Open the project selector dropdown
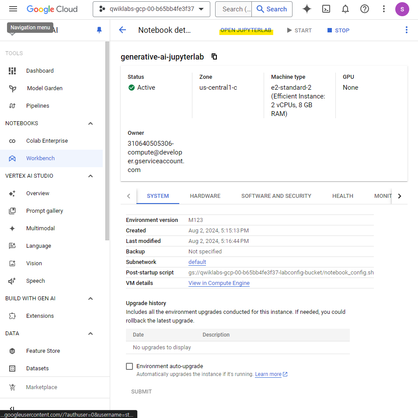This screenshot has width=418, height=418. tap(151, 9)
